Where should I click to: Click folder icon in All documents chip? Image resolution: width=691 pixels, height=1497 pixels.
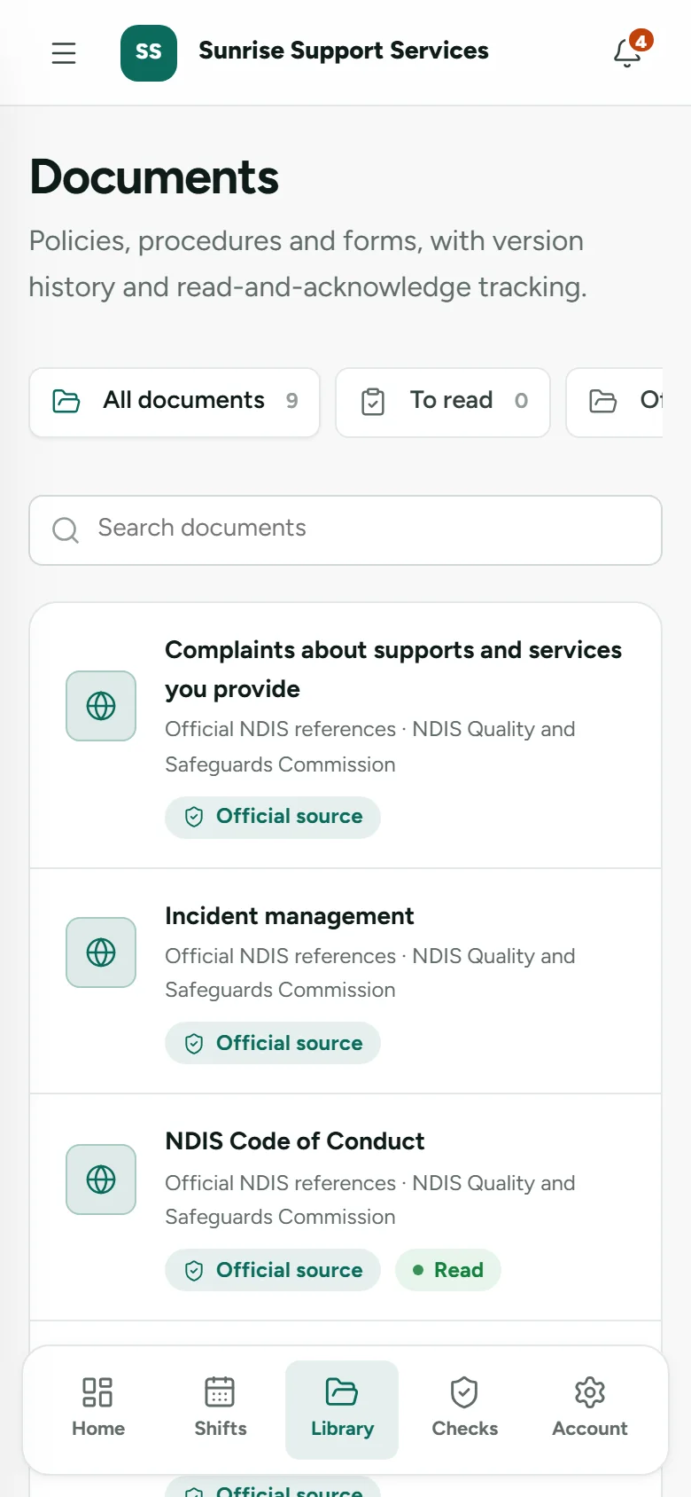(x=66, y=402)
